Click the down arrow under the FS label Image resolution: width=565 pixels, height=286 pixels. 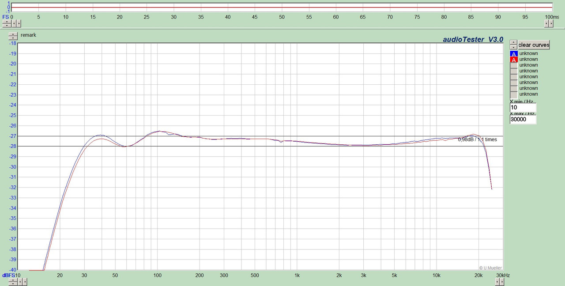(7, 26)
